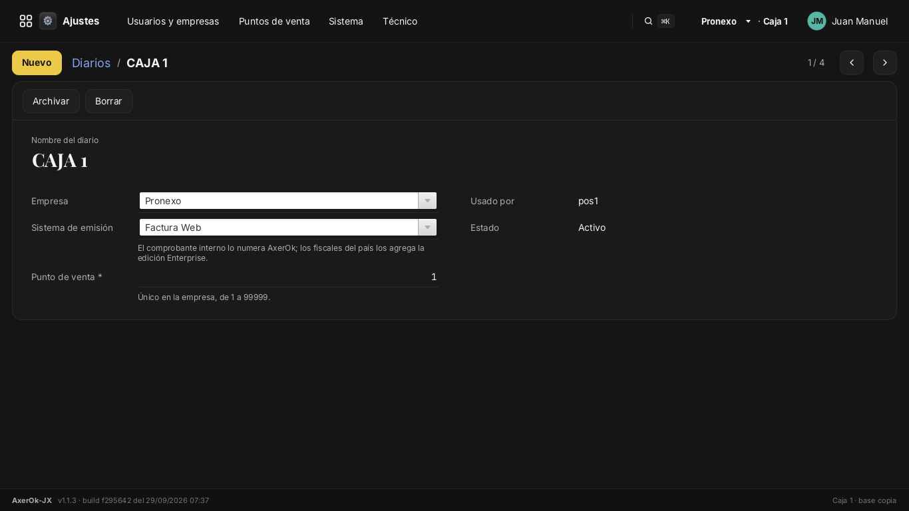Screen dimensions: 909x511
Task: Click the Caja 1 · base copia footer text
Action: click(x=864, y=500)
